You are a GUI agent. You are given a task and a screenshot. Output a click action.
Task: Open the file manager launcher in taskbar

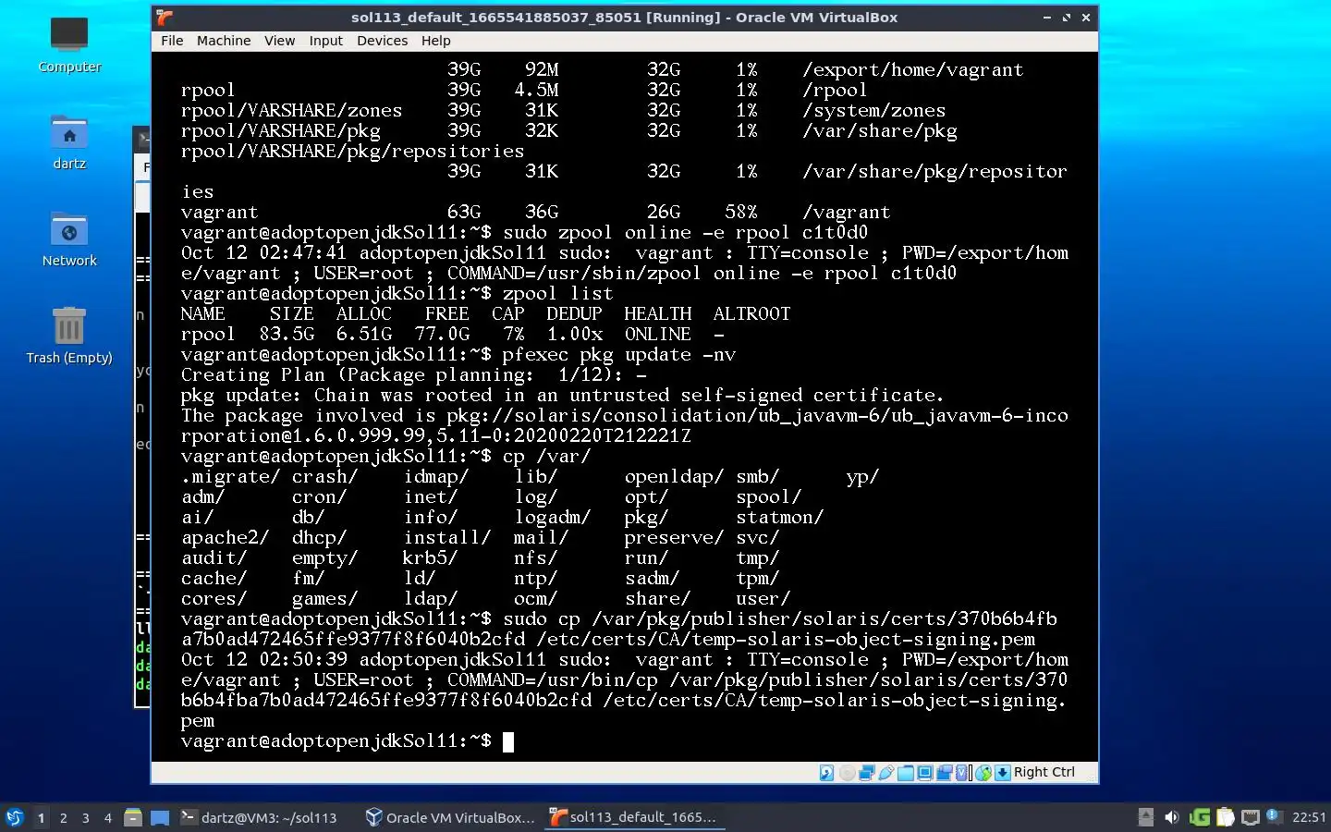[133, 817]
